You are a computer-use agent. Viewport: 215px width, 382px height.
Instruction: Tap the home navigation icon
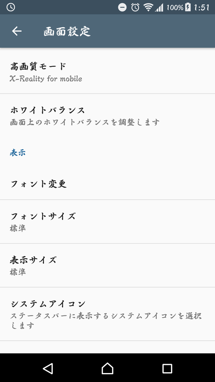(x=107, y=368)
